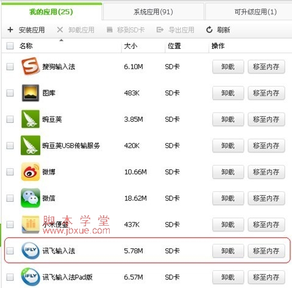Click the iFLY 讯飞输入法 app icon

30,251
